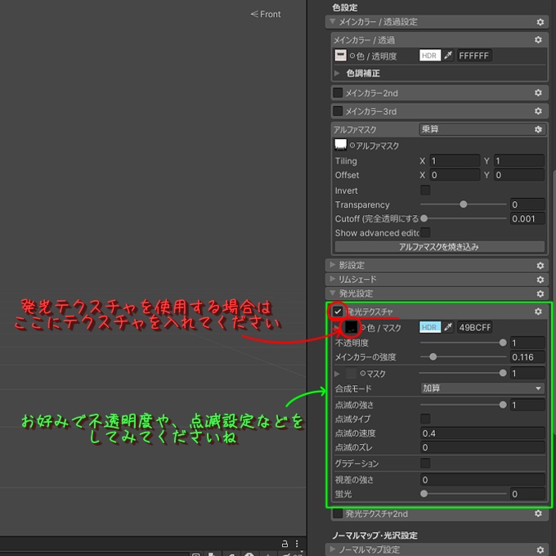Click the Cutoff slider

(x=463, y=218)
